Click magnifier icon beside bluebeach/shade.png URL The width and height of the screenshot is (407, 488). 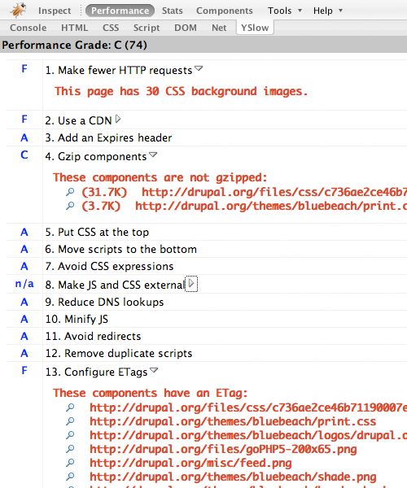pyautogui.click(x=70, y=477)
